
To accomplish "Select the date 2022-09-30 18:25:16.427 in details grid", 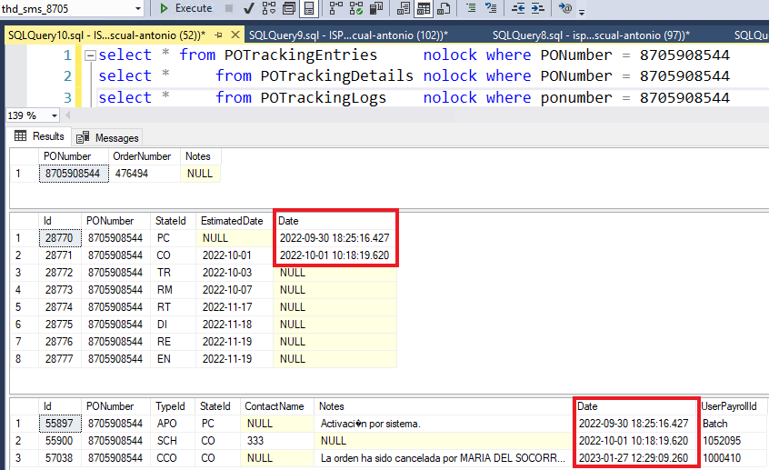I will coord(335,238).
